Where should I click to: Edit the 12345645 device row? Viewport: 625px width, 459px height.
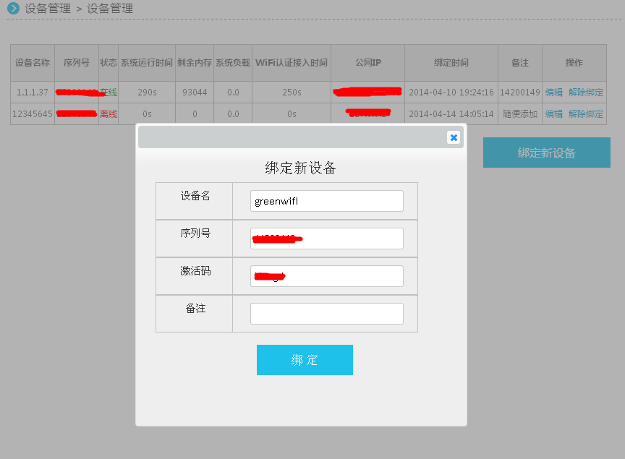pyautogui.click(x=553, y=114)
